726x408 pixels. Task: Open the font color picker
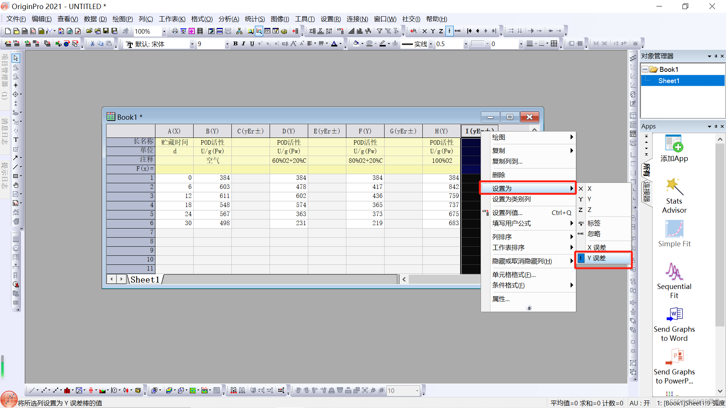[x=340, y=44]
